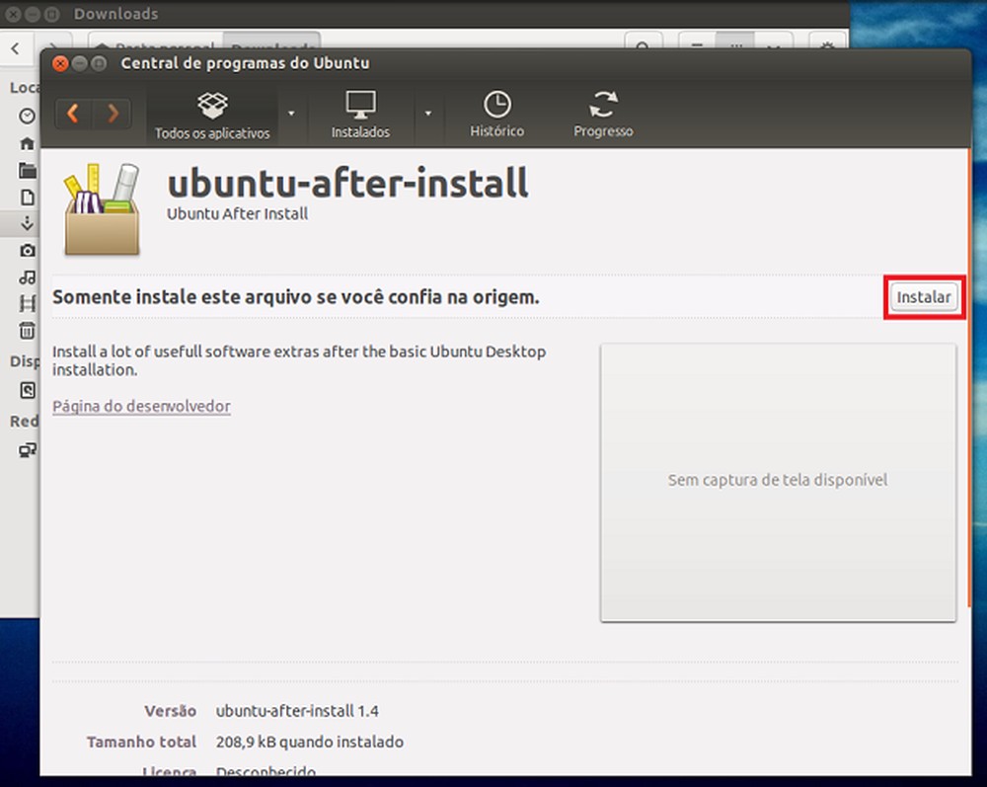Expand dropdown arrow next to Instalados
The height and width of the screenshot is (787, 987).
(x=428, y=114)
